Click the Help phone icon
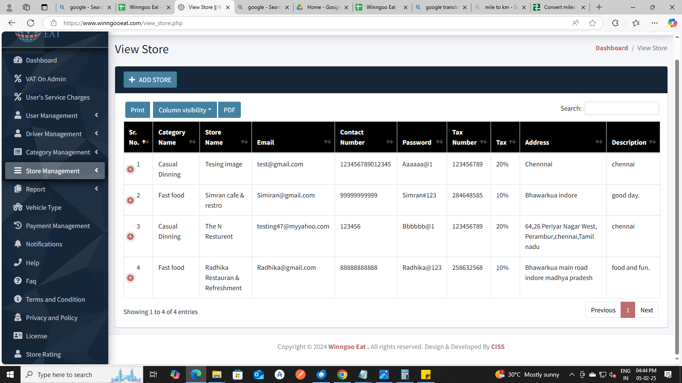The image size is (682, 383). pos(17,263)
